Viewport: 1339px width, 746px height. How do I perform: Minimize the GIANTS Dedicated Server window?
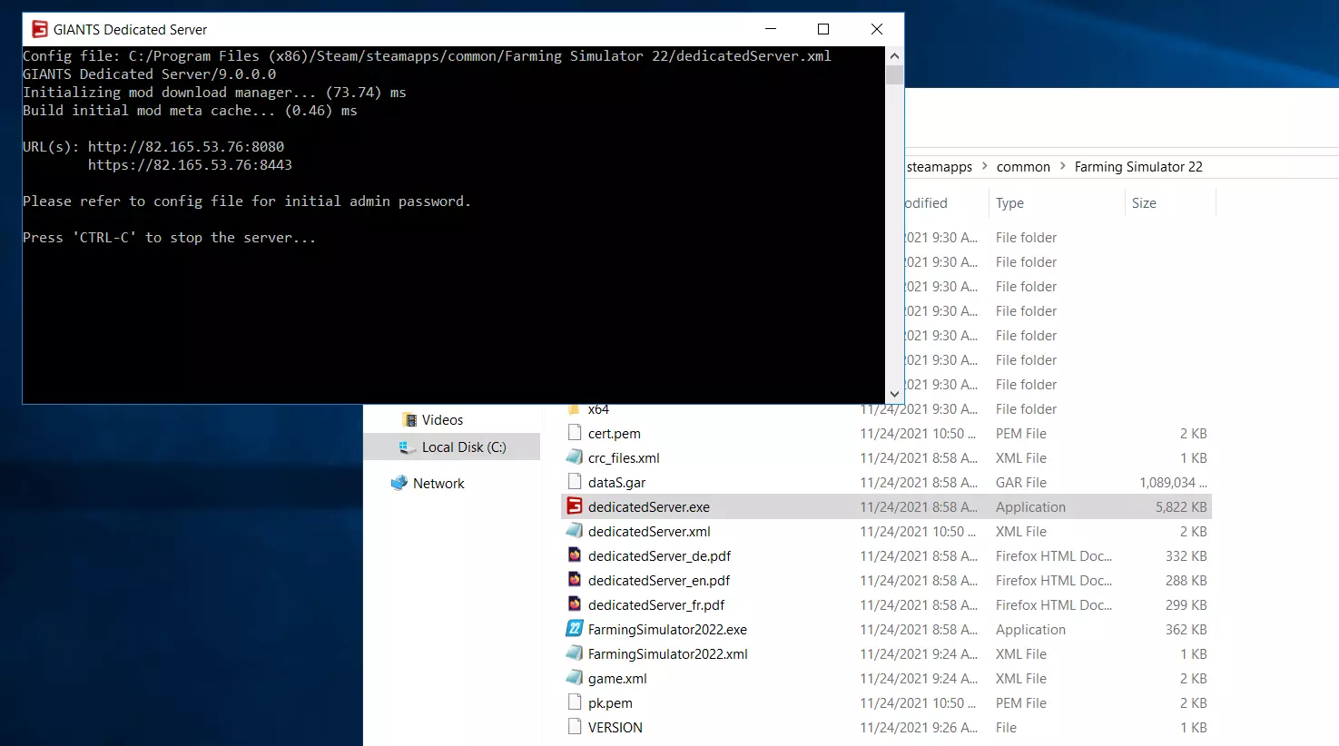click(771, 29)
